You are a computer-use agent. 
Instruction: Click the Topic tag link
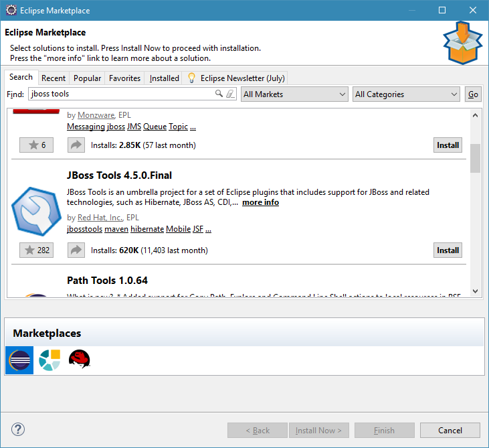(178, 127)
